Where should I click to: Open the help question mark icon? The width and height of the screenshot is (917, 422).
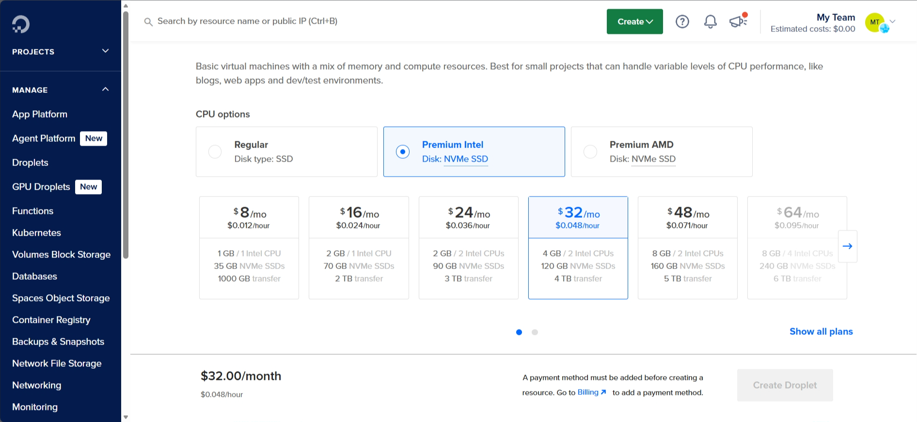coord(682,21)
